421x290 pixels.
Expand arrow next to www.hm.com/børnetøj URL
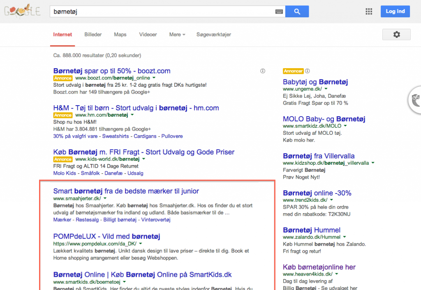pyautogui.click(x=132, y=115)
